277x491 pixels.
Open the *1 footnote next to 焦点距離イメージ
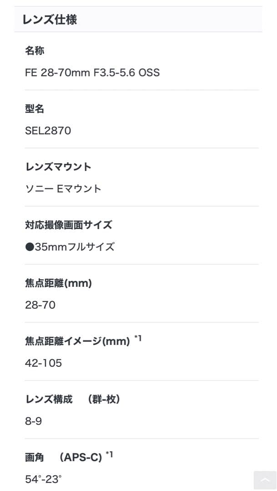click(x=137, y=338)
